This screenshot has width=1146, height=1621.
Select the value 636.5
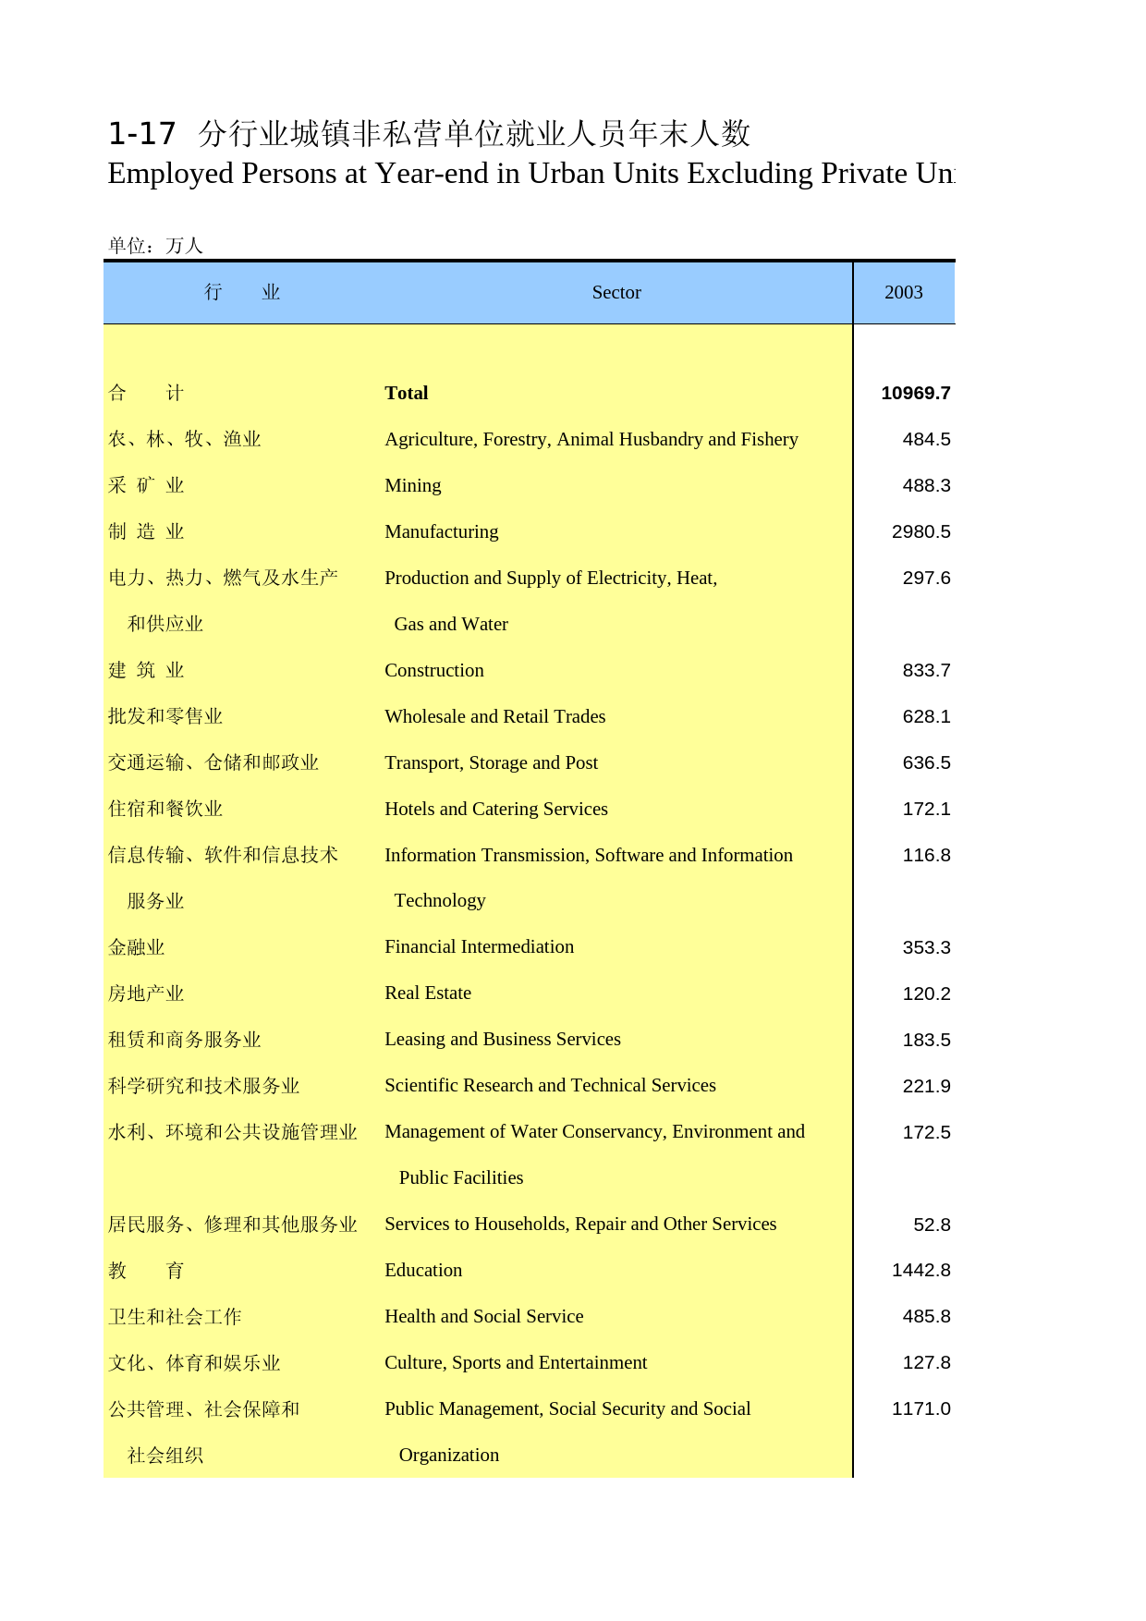click(x=926, y=762)
